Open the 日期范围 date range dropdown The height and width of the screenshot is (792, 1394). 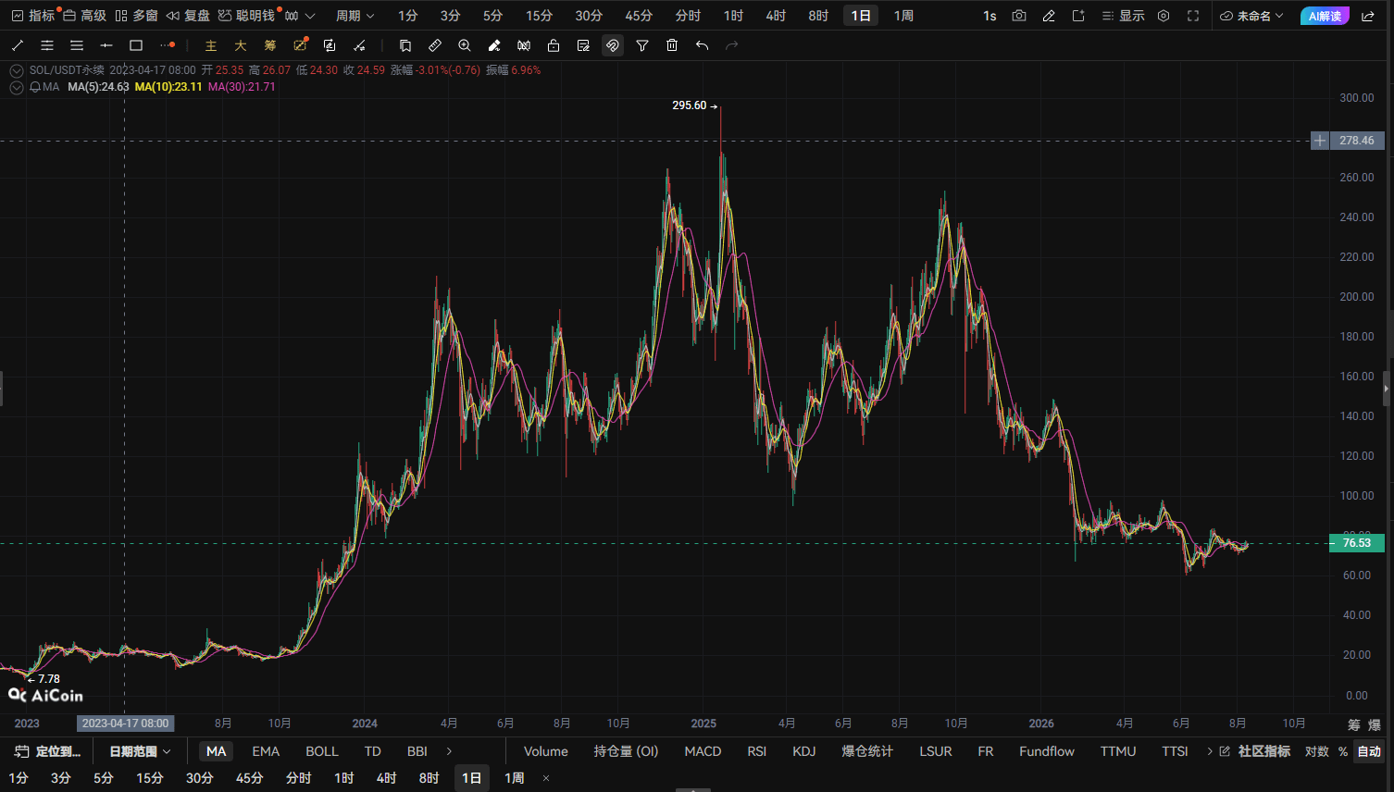[140, 751]
